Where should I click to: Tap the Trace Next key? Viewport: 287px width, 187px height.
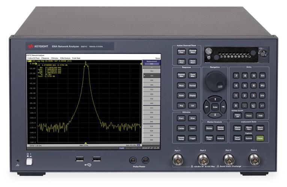pyautogui.click(x=192, y=61)
